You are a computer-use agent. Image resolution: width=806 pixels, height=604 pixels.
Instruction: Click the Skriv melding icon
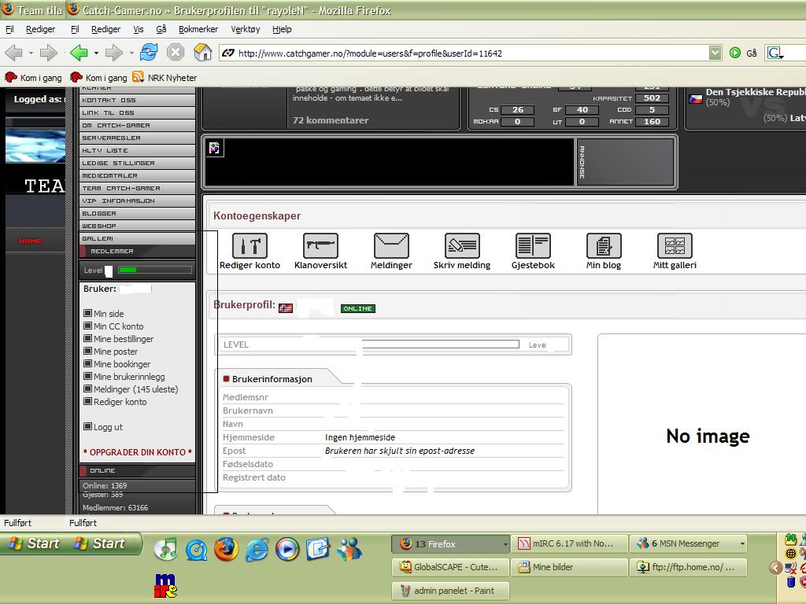tap(462, 246)
